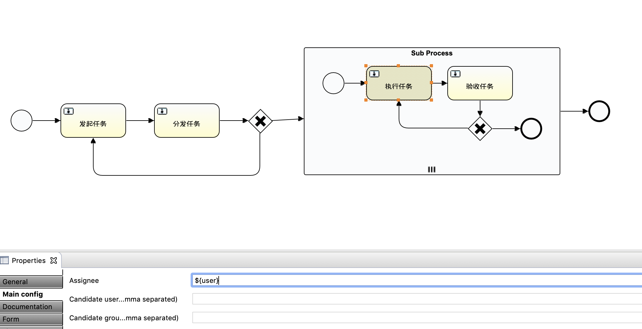Close the Properties view tab
642x329 pixels.
point(54,260)
